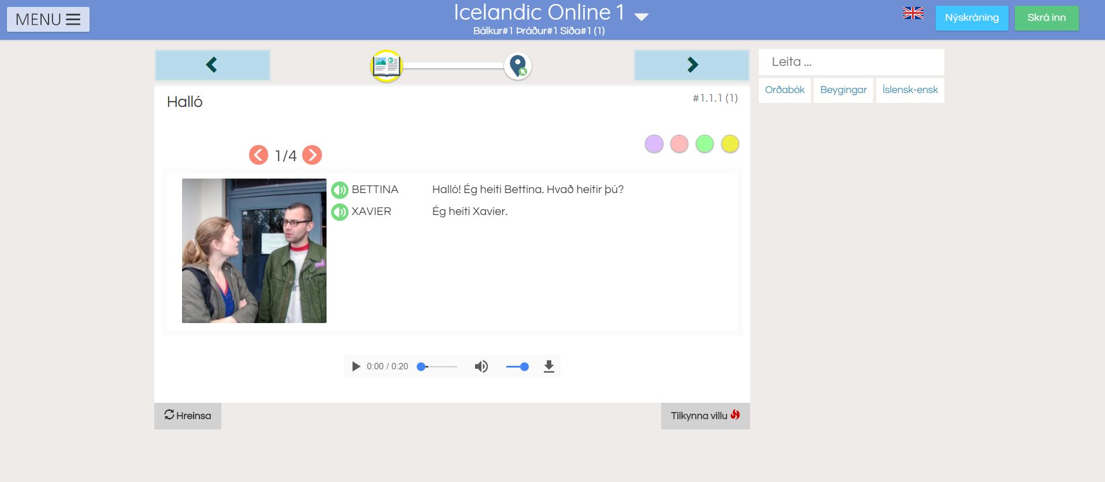Start audio playback
The image size is (1105, 482).
[x=356, y=366]
